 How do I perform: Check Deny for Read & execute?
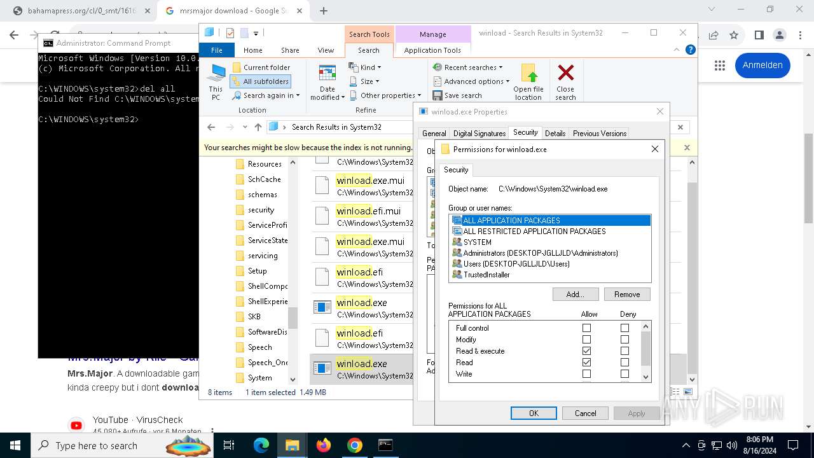[624, 351]
